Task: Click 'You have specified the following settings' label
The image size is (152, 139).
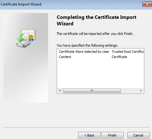Action: coord(87,45)
